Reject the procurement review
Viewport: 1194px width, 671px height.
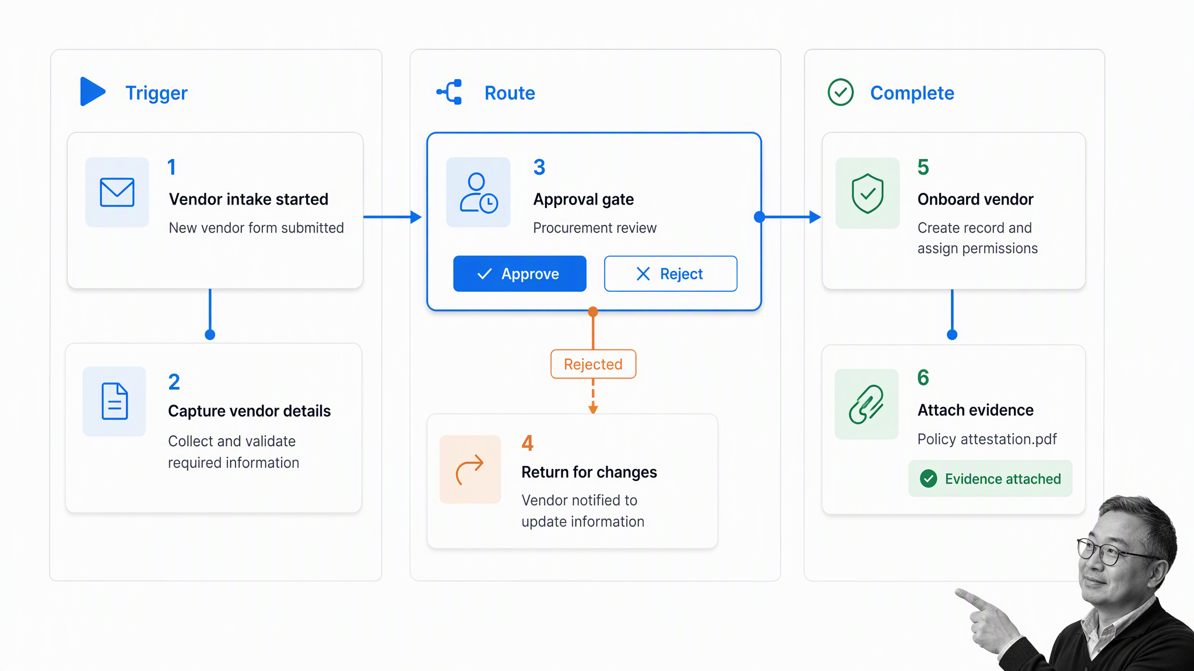click(670, 274)
